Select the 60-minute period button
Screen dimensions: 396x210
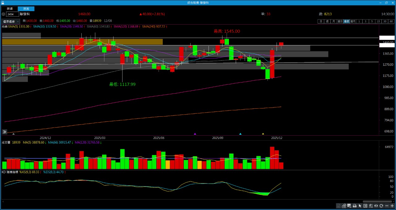click(391, 21)
